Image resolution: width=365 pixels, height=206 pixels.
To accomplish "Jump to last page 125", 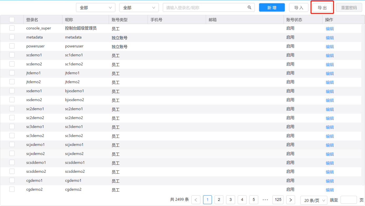I will coord(278,200).
